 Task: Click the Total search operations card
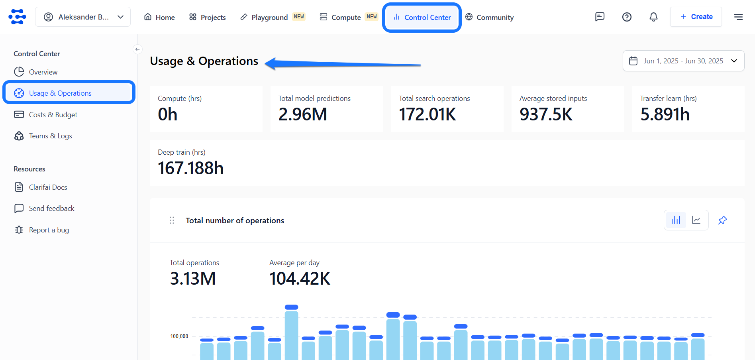pyautogui.click(x=447, y=109)
